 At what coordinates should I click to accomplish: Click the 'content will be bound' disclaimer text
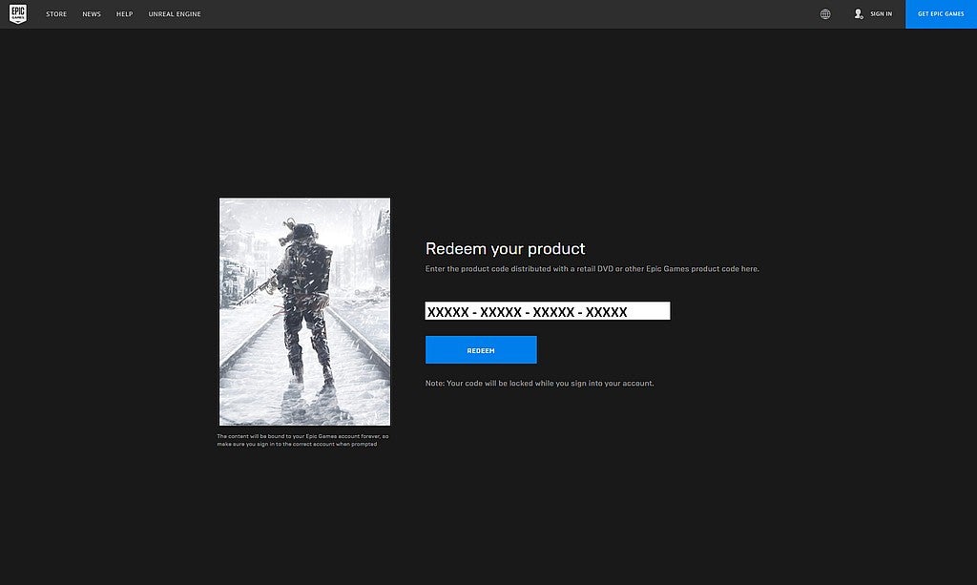pyautogui.click(x=302, y=441)
